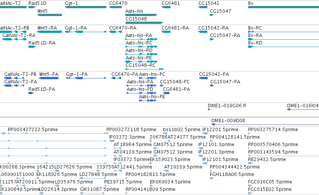Click the FGC016C05.5prime EST label
This screenshot has height=195, width=319.
[x=270, y=182]
